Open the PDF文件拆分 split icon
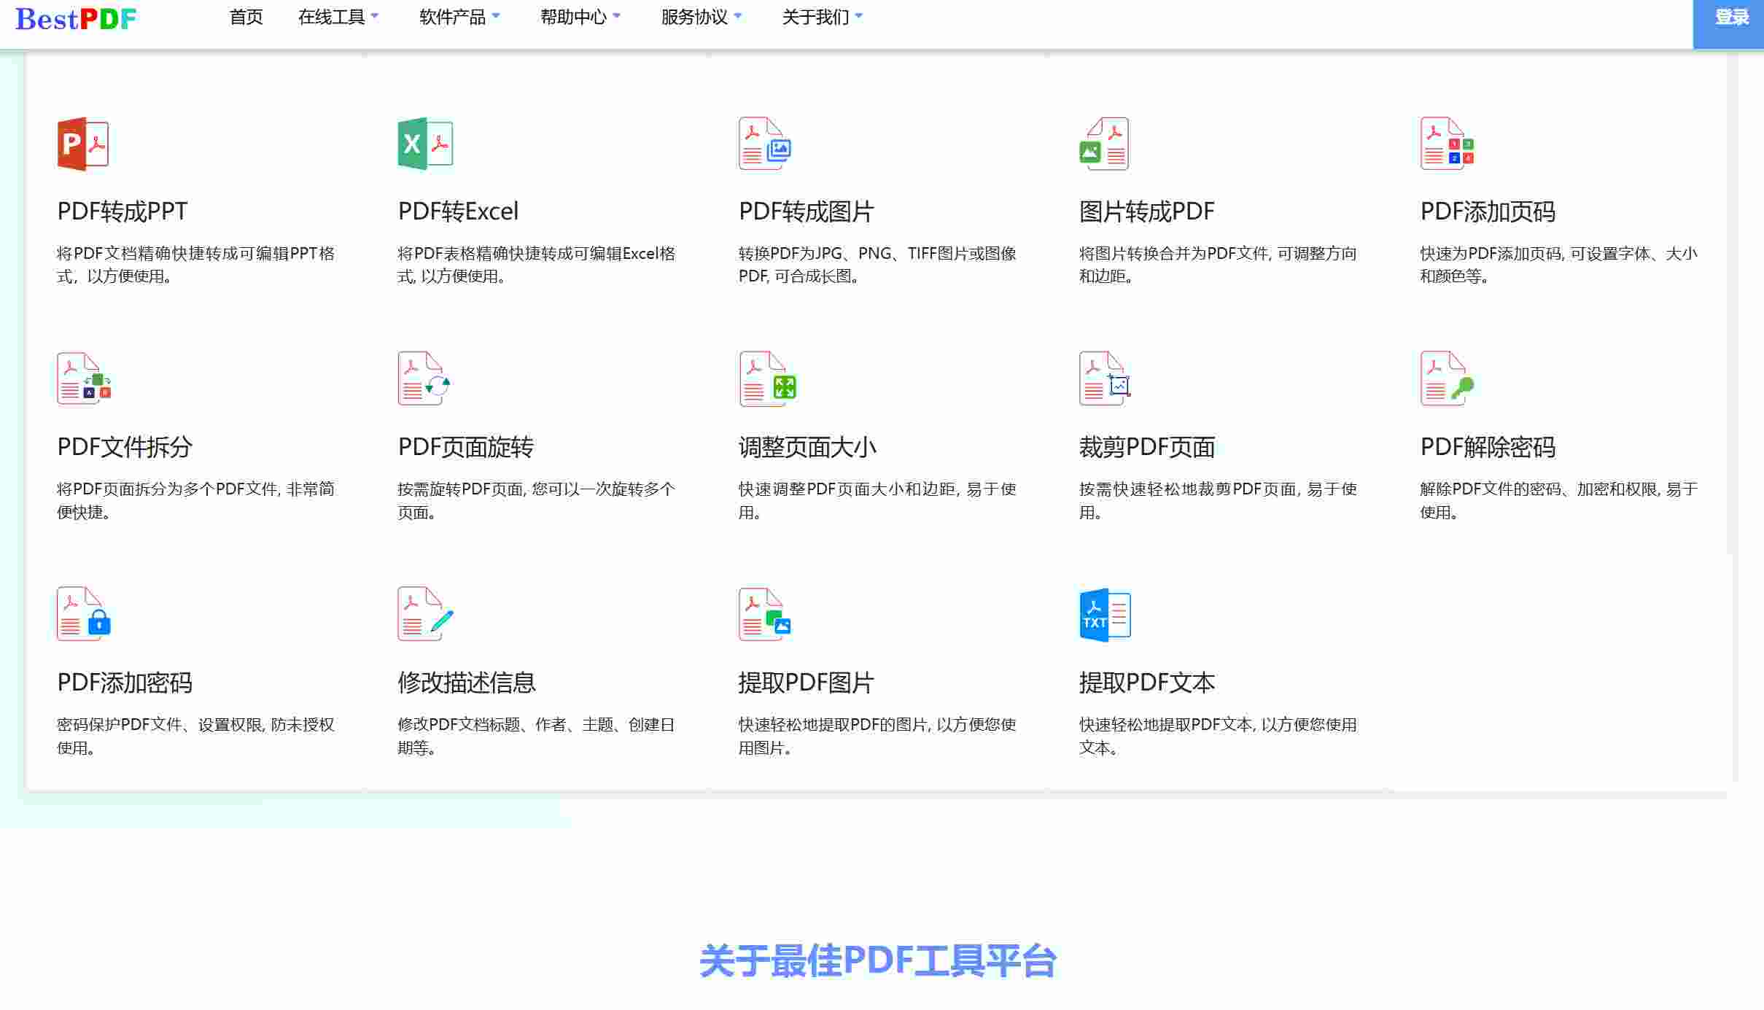The width and height of the screenshot is (1764, 1010). click(82, 380)
